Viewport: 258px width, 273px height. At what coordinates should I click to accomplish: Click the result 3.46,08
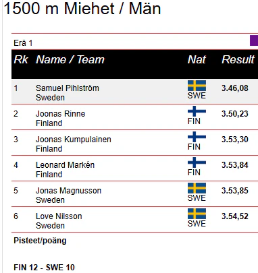point(235,88)
